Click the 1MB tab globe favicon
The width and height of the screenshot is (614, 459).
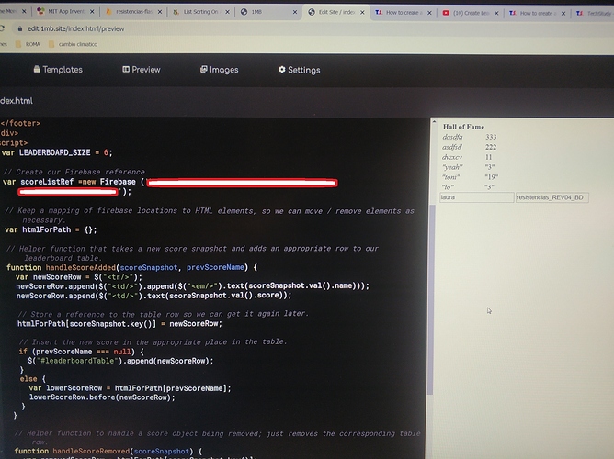click(x=244, y=12)
